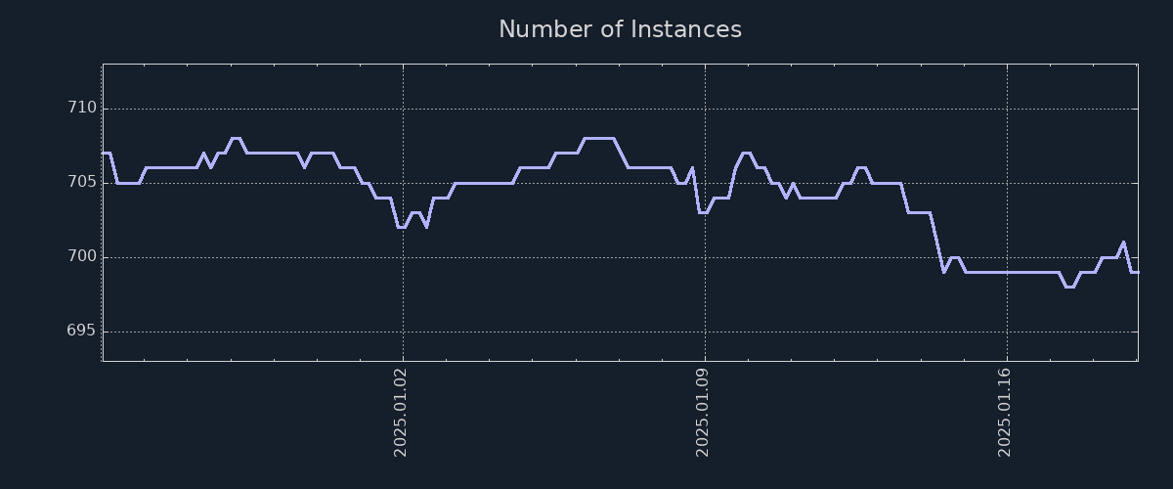1173x489 pixels.
Task: Click where 2025.01.16 gridline crosses 710 gridline
Action: [1007, 109]
